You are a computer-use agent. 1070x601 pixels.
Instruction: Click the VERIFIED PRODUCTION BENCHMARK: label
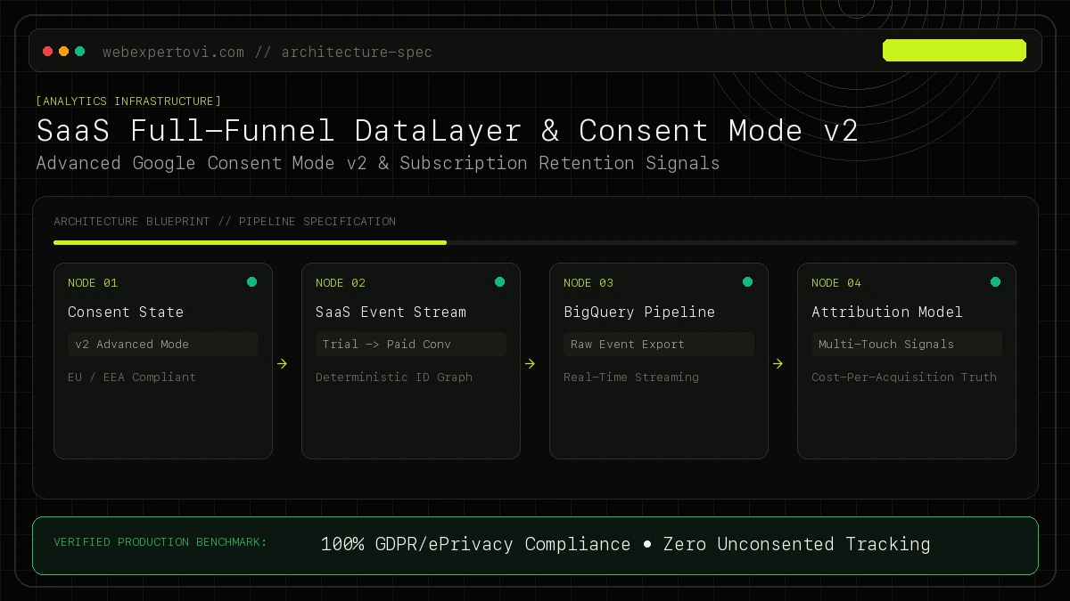(x=160, y=542)
